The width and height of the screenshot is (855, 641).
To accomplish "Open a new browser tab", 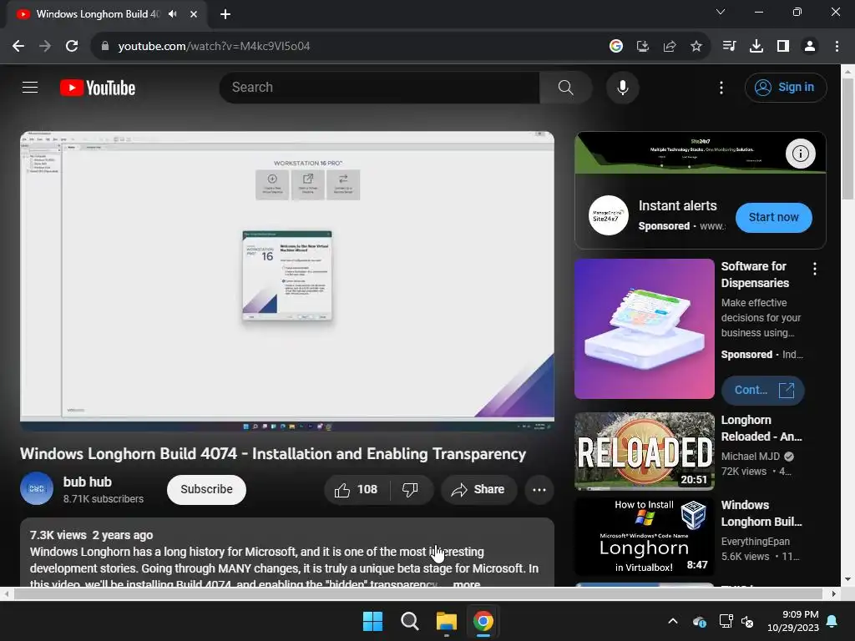I will [x=225, y=13].
